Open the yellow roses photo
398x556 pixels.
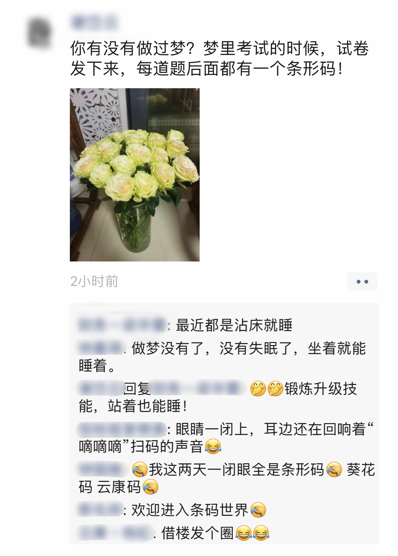(135, 175)
